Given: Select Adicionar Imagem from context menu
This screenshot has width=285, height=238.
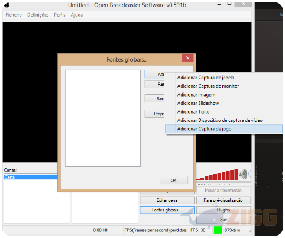Looking at the screenshot, I should coord(224,95).
